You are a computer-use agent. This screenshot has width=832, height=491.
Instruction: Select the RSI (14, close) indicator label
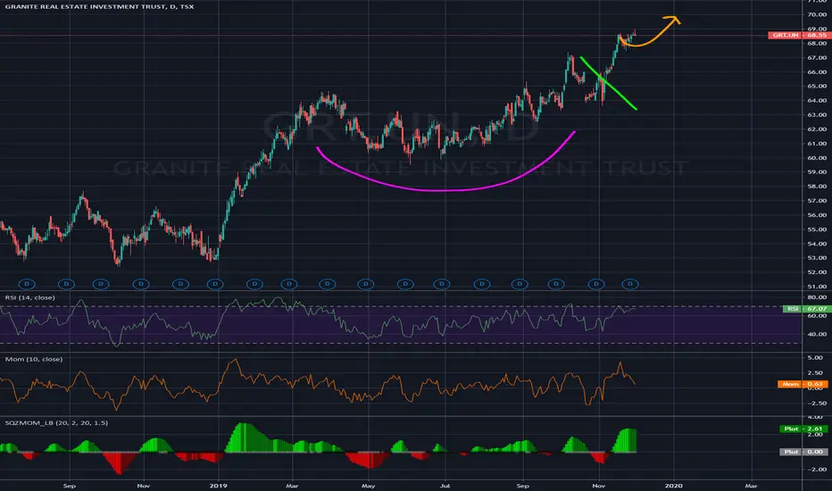coord(30,297)
